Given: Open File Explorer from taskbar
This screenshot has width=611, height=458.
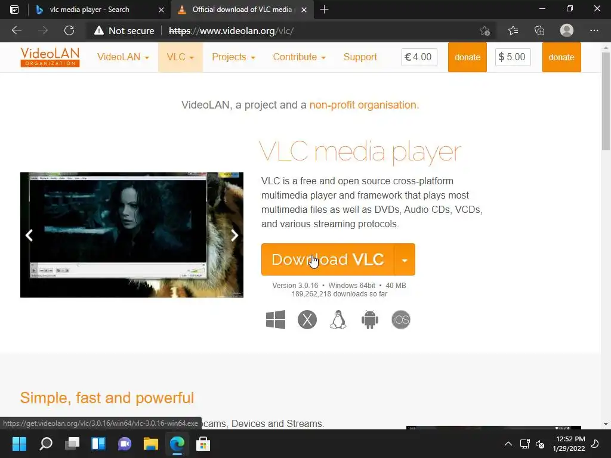Looking at the screenshot, I should [x=151, y=444].
